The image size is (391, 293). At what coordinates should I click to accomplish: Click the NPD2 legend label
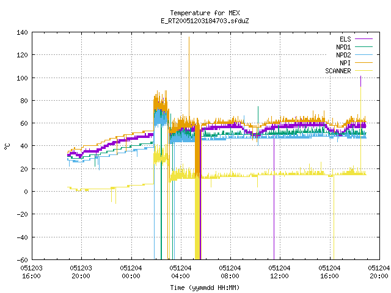(343, 55)
